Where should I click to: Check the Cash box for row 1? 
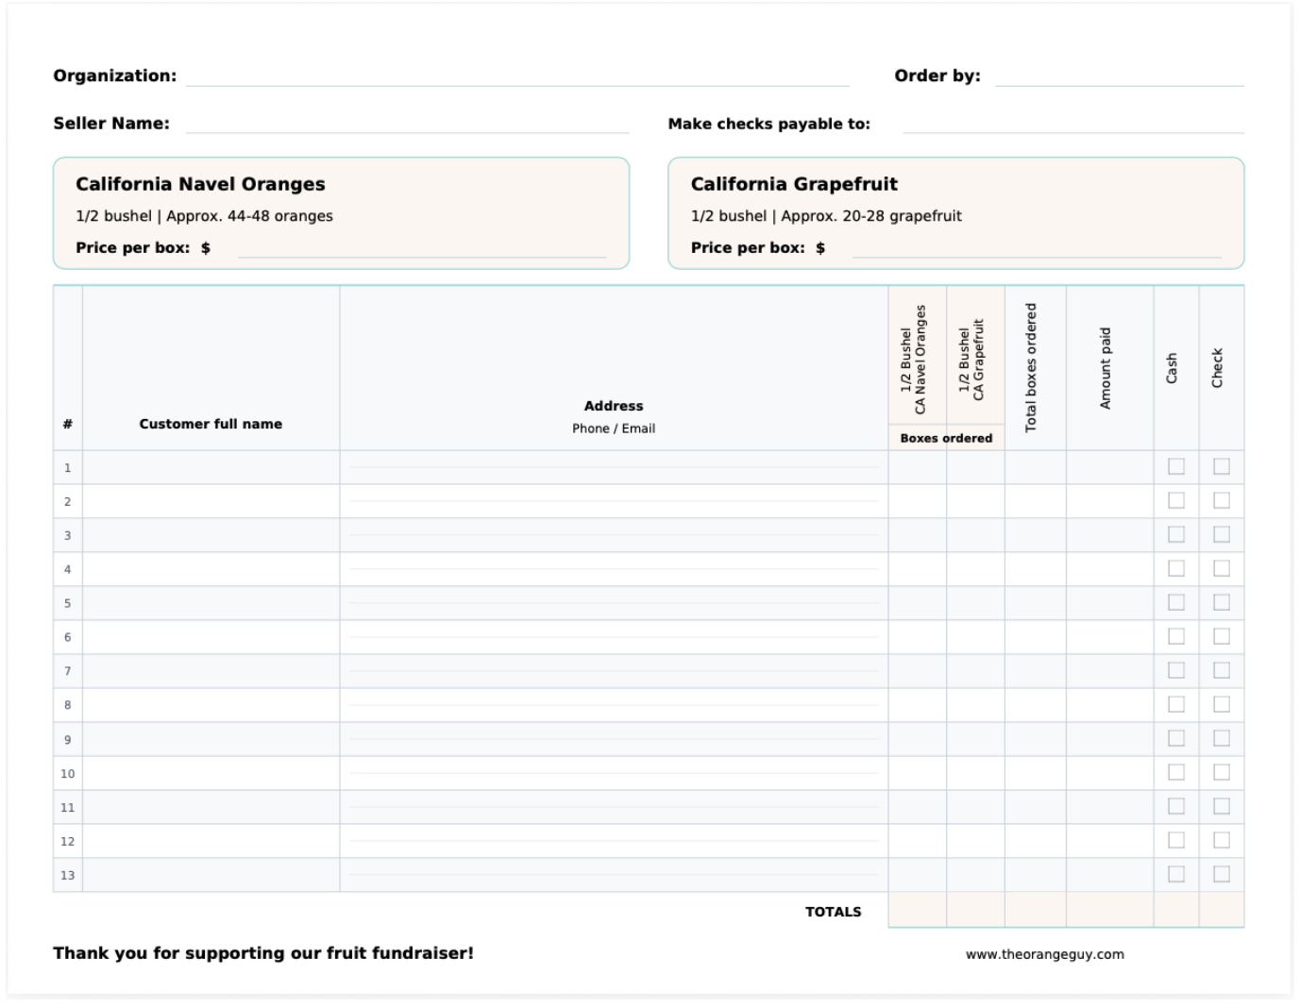tap(1175, 466)
